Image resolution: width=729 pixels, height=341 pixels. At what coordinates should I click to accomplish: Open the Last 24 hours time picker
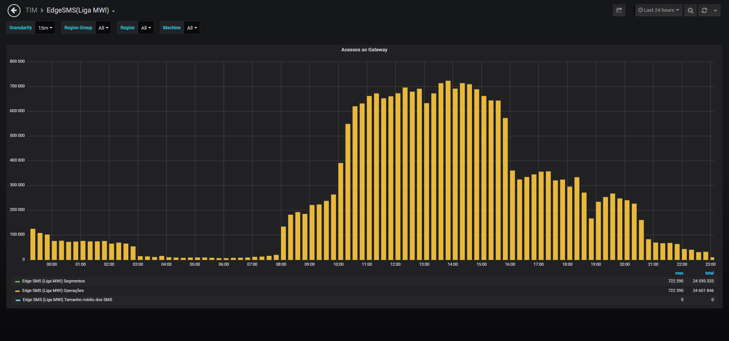(659, 10)
